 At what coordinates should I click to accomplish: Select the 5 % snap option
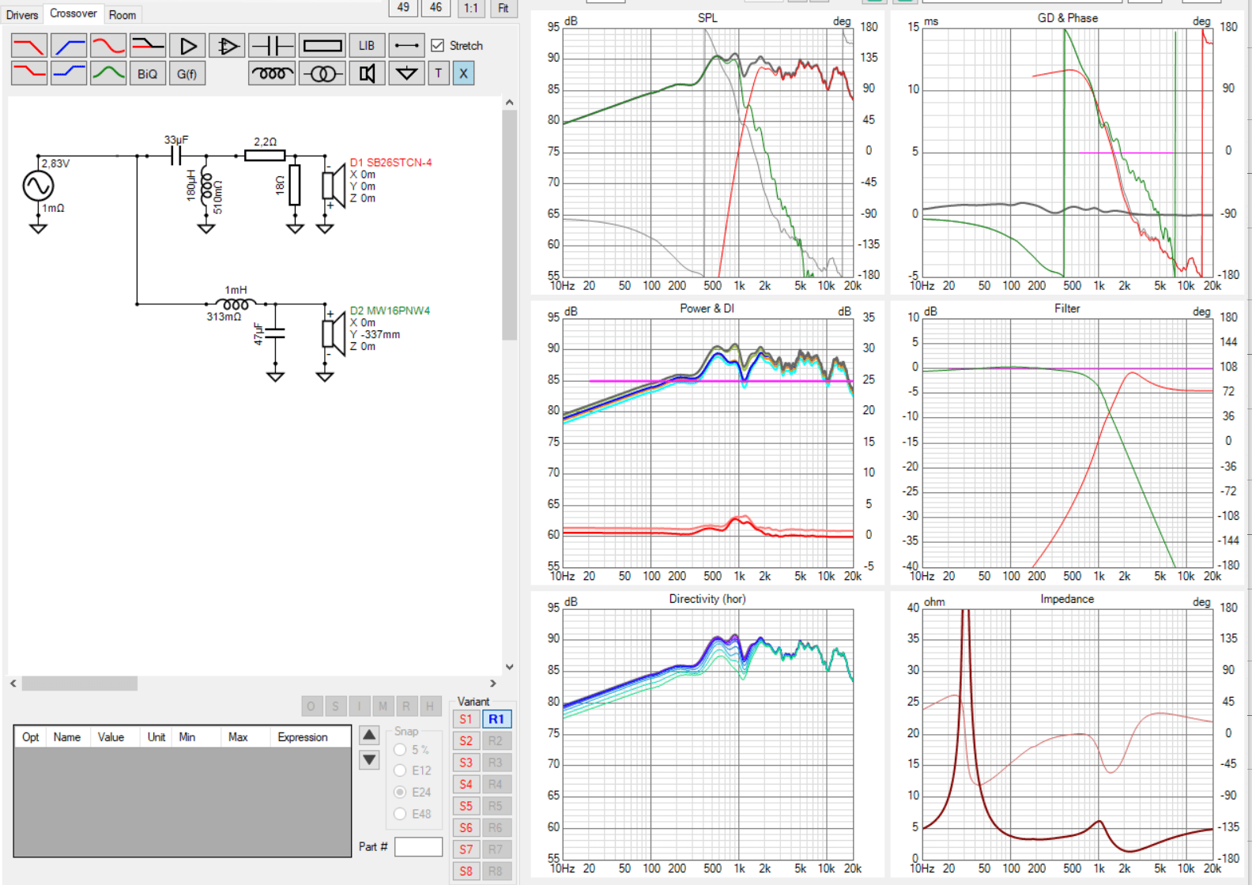coord(400,749)
